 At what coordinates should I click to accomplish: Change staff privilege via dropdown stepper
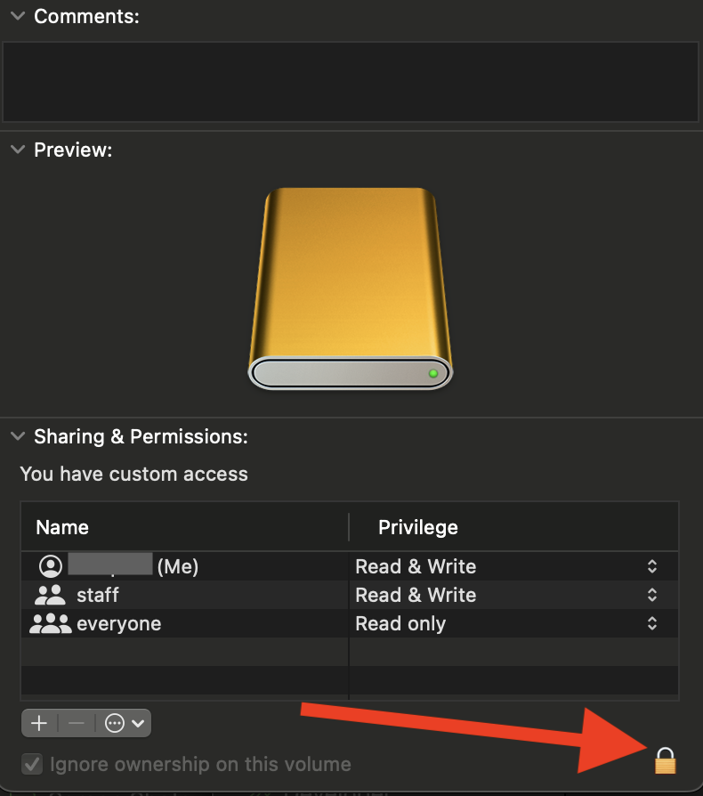[x=652, y=595]
